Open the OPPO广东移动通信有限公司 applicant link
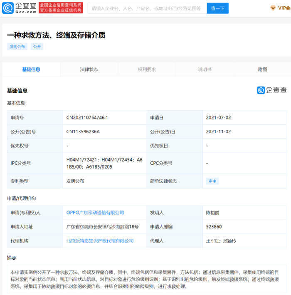 (95, 213)
